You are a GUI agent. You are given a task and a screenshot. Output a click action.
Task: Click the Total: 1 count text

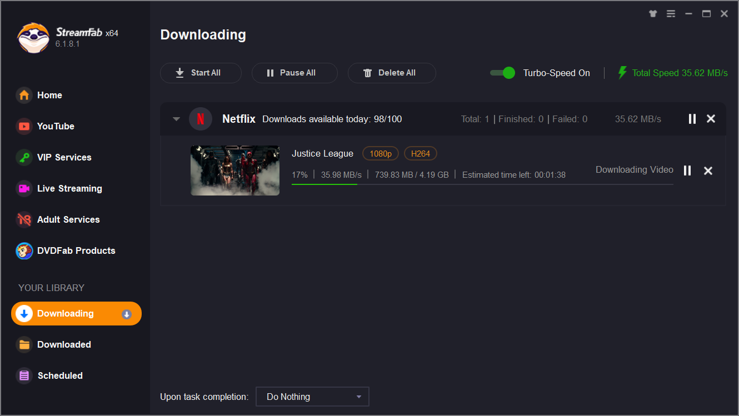point(475,119)
